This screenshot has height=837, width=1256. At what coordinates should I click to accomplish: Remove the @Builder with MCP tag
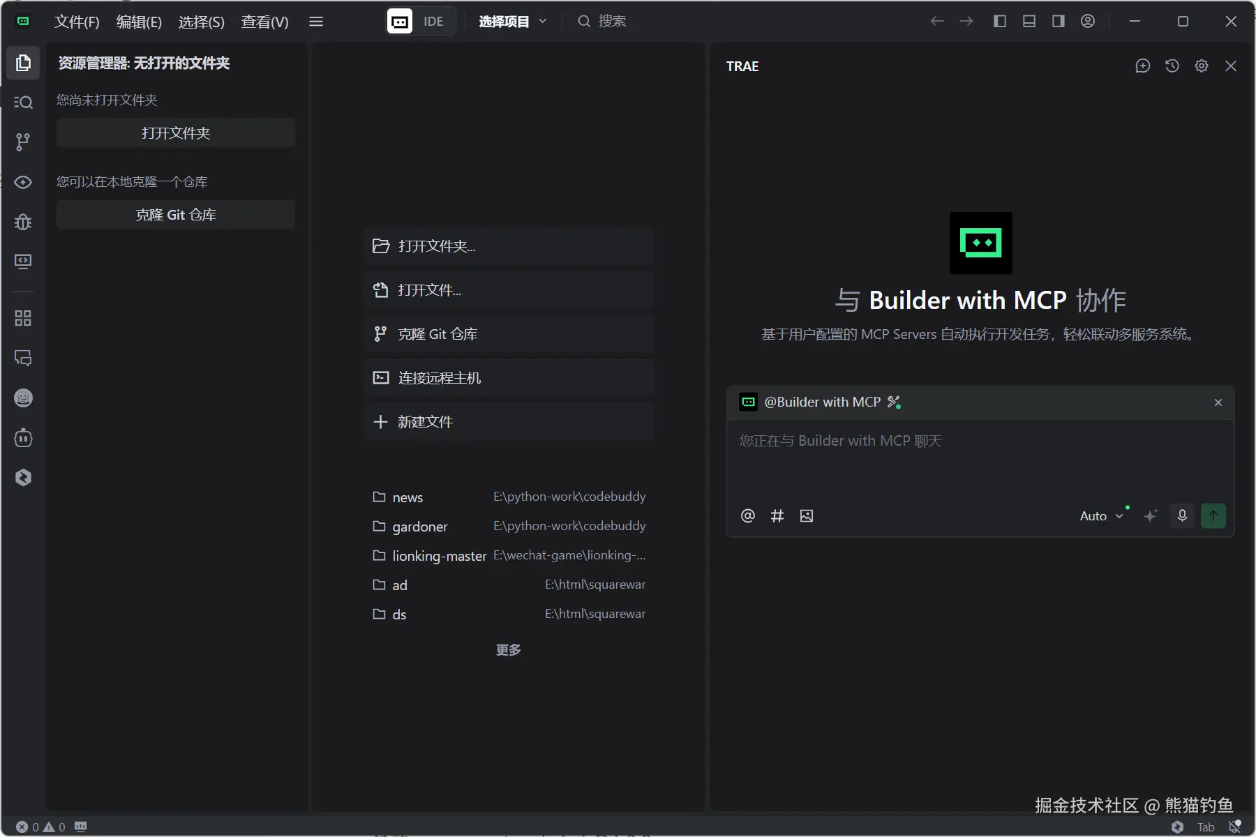[x=1218, y=402]
